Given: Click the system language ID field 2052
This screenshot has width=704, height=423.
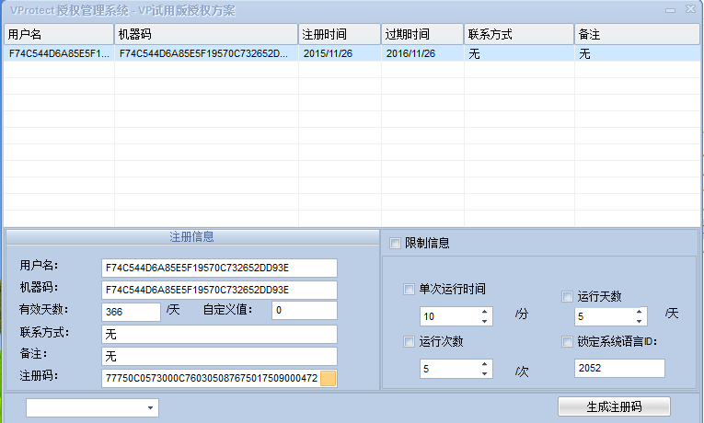Looking at the screenshot, I should (619, 368).
